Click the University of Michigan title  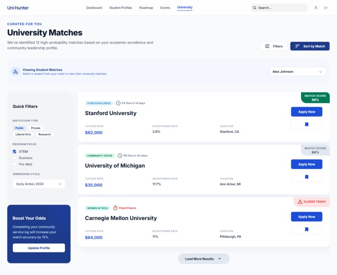(x=115, y=166)
